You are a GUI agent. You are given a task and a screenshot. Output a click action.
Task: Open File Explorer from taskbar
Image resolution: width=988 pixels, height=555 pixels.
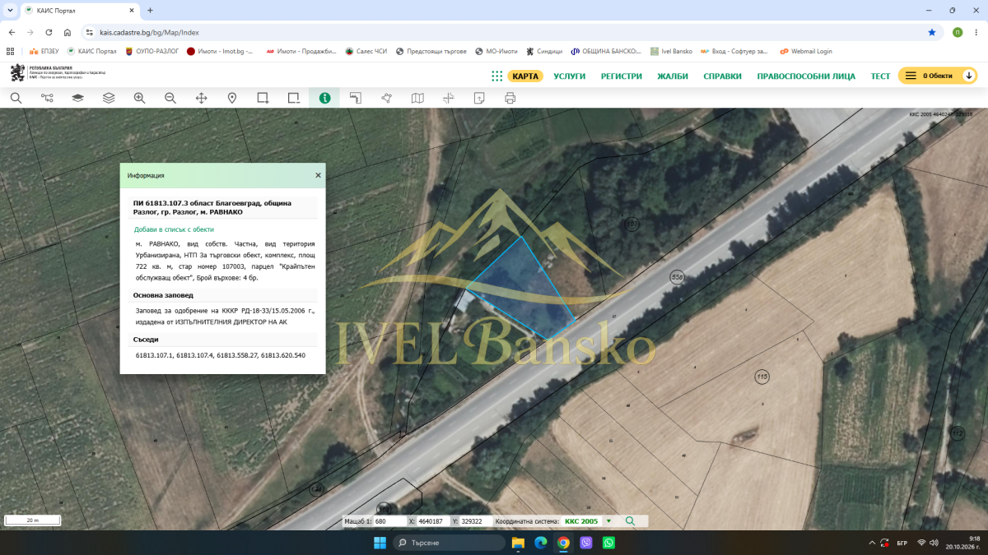tap(518, 543)
